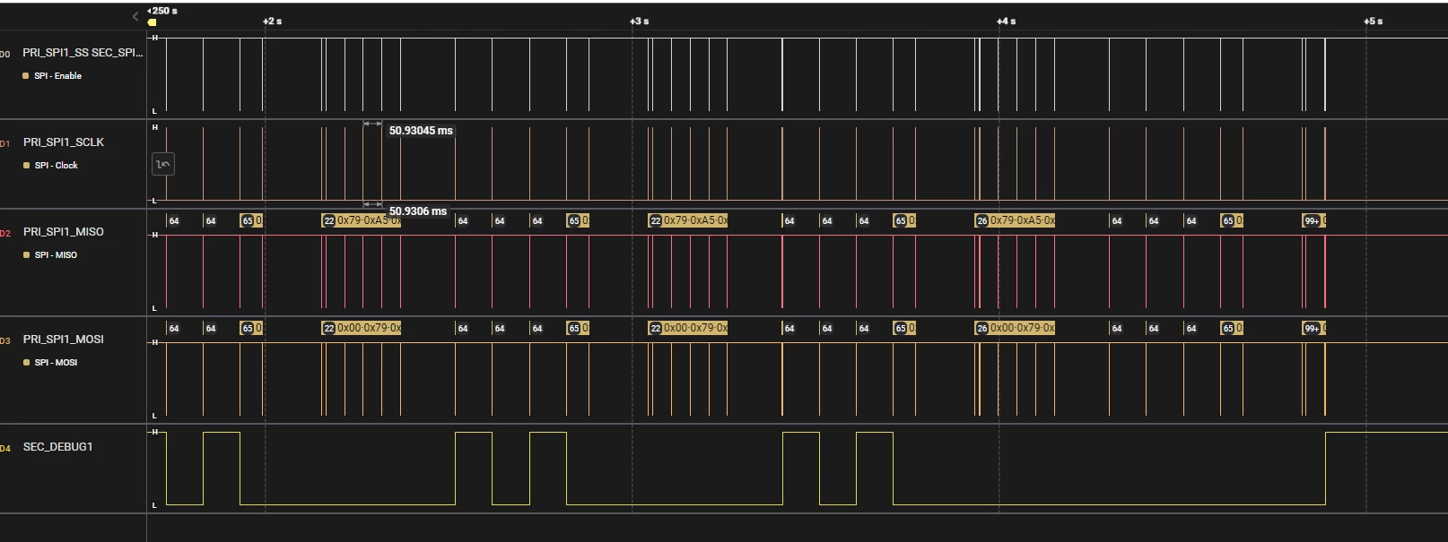The image size is (1448, 542).
Task: Click the yellow square beside SPI - Clock
Action: (26, 166)
